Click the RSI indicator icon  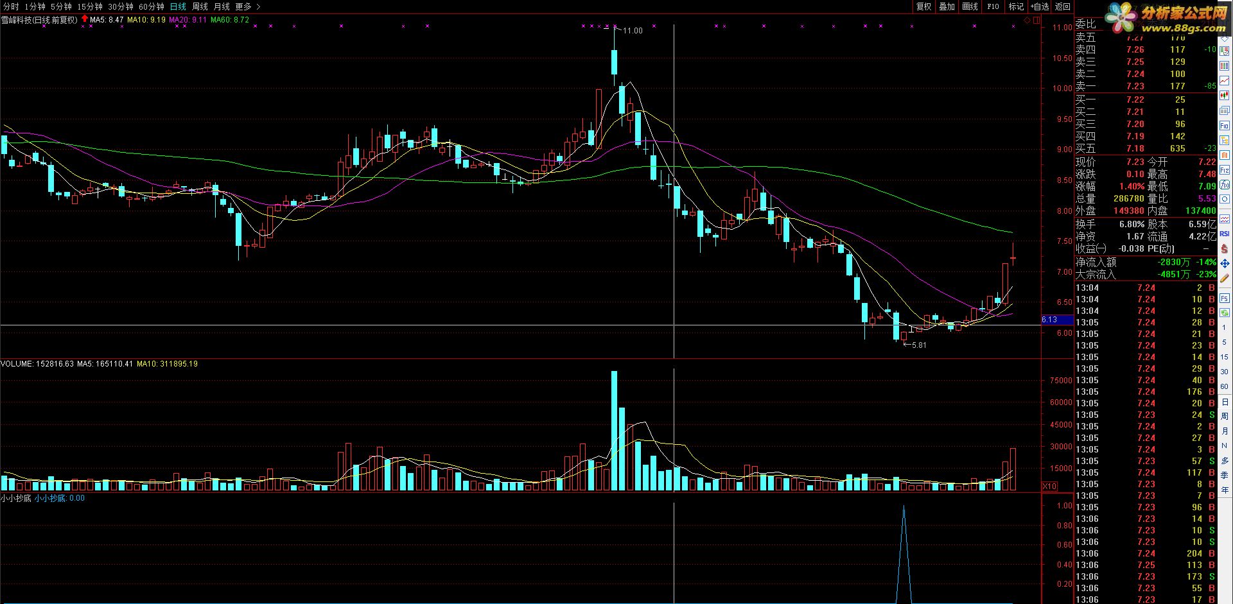coord(1225,234)
